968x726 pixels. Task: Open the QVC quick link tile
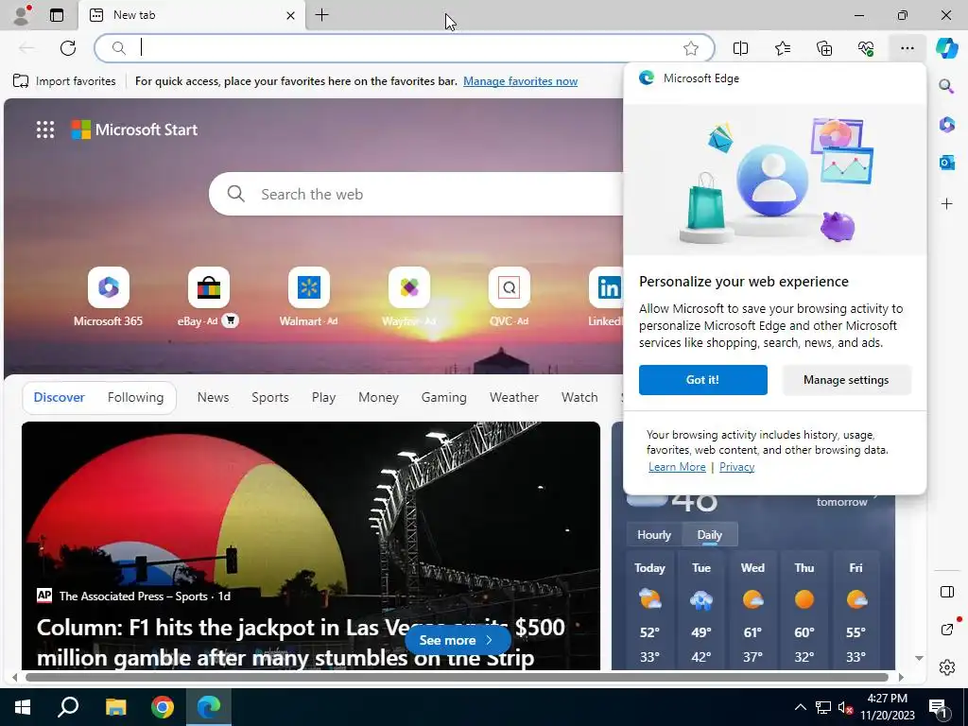[x=509, y=287]
